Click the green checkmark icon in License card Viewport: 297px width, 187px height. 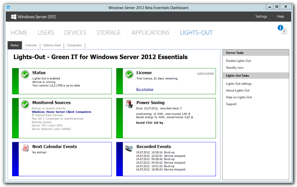[129, 74]
